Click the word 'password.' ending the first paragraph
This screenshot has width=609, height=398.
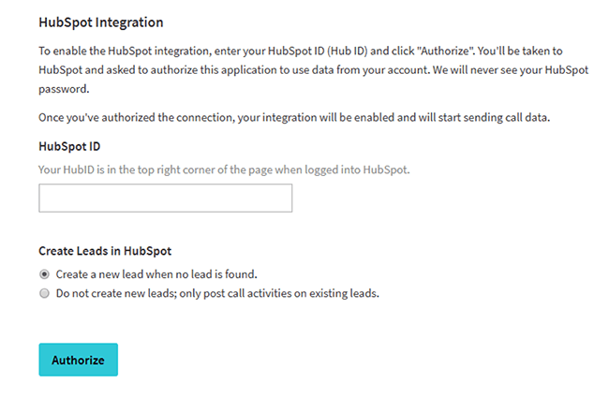coord(64,89)
